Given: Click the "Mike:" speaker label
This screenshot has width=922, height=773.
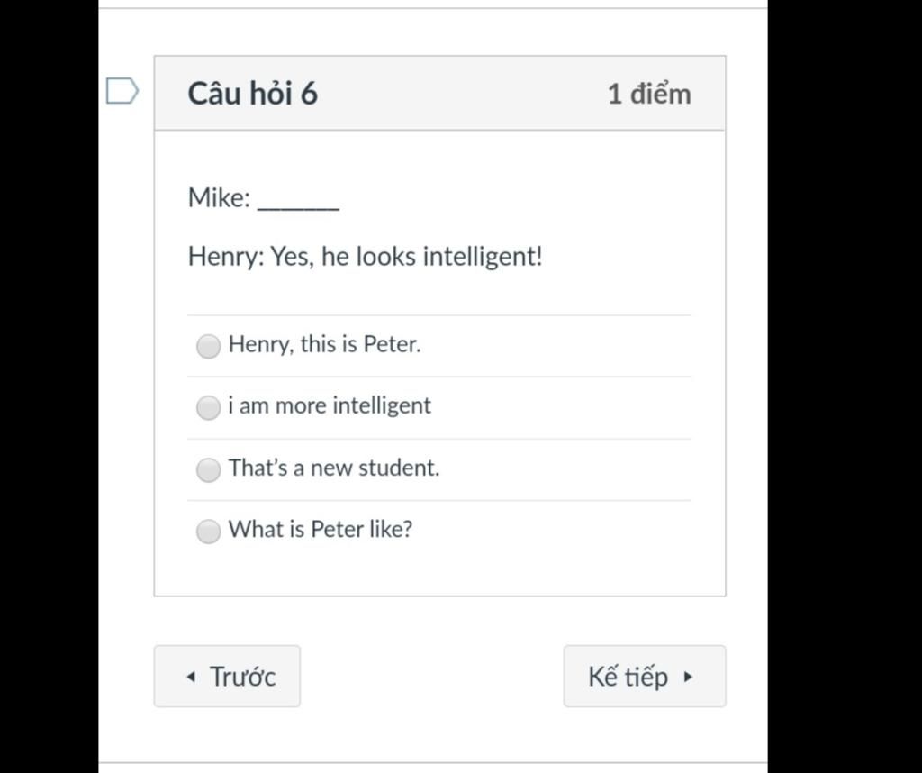Looking at the screenshot, I should pos(220,197).
